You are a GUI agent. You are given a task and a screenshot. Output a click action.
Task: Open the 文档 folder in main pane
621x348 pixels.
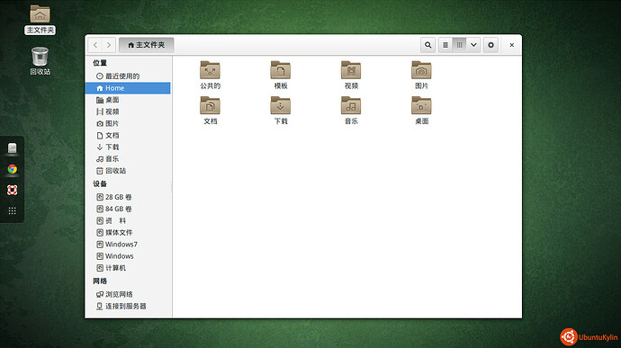[210, 111]
